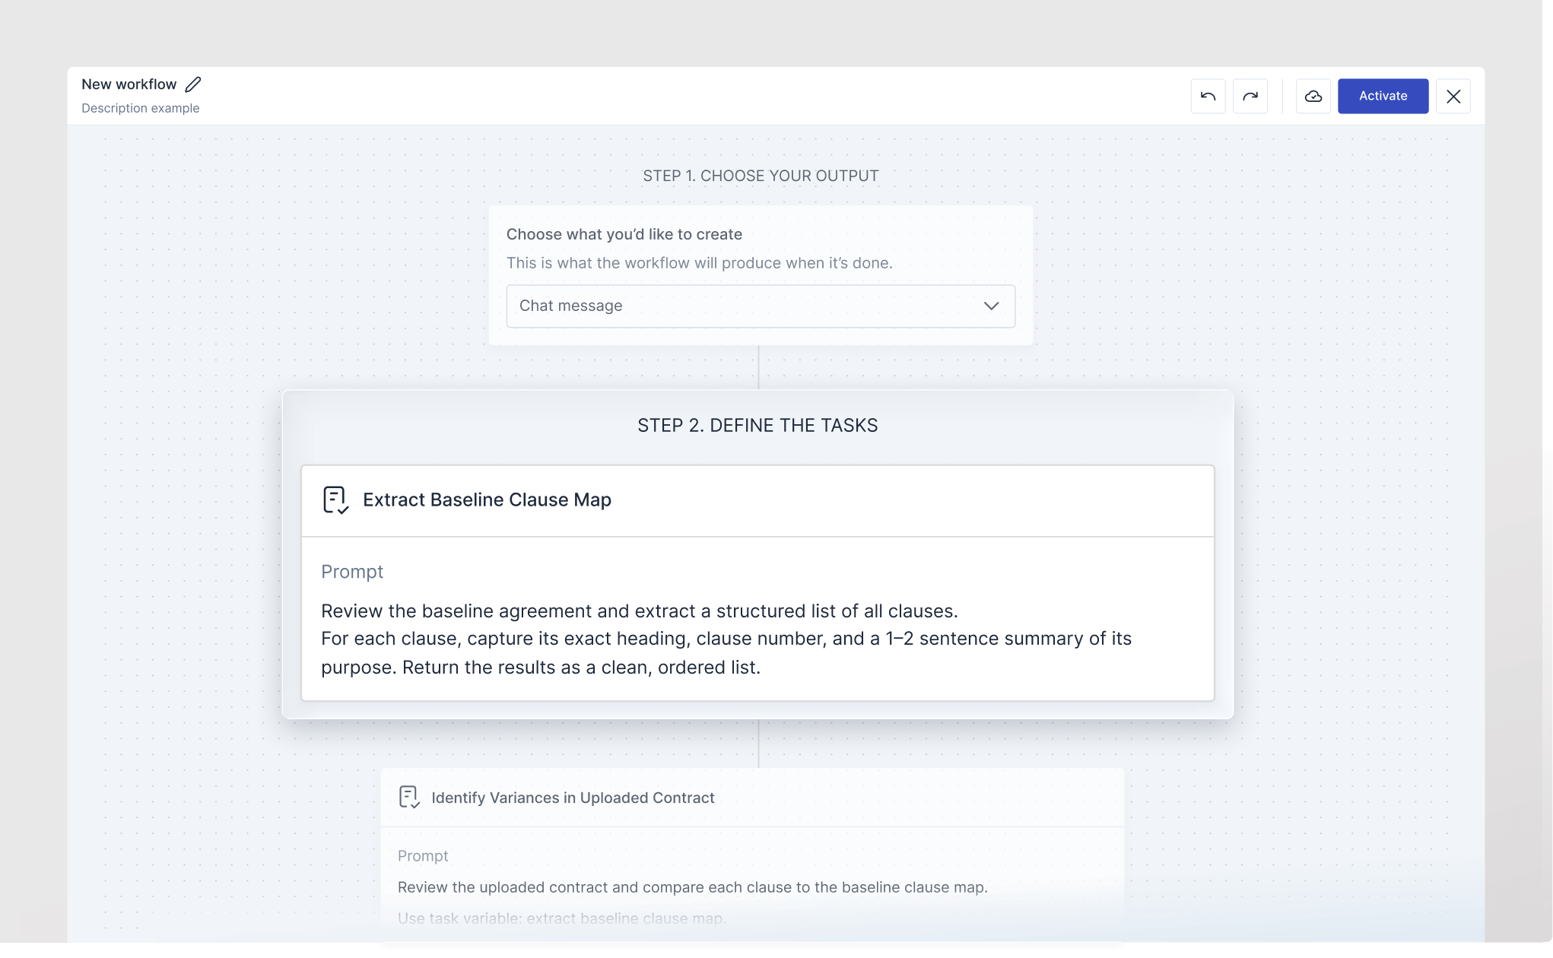1553x958 pixels.
Task: Click the Prompt text of the baseline clause task
Action: point(352,571)
